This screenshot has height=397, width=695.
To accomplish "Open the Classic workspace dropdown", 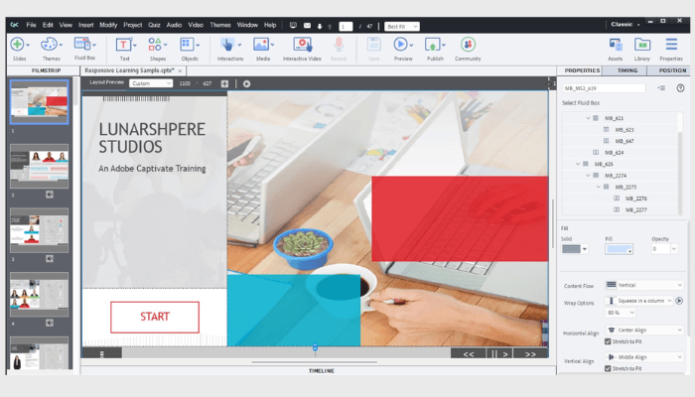I will pos(625,25).
